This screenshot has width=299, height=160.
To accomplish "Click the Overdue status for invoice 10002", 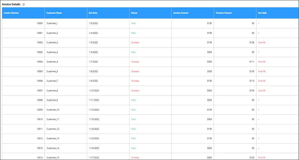I will tap(135, 43).
